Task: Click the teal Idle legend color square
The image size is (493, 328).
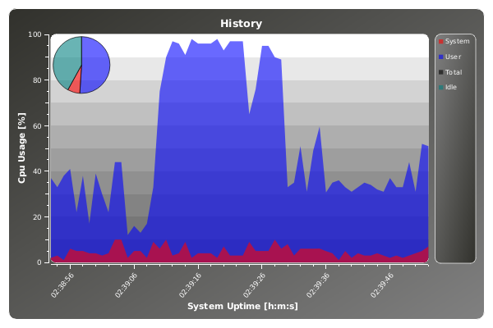Action: point(441,87)
